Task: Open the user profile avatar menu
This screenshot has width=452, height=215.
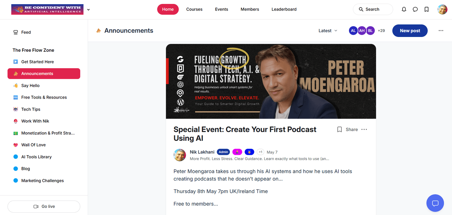Action: (x=442, y=9)
